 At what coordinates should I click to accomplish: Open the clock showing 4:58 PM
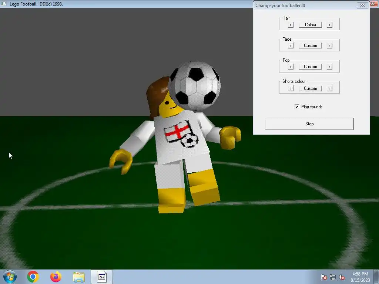tap(360, 277)
